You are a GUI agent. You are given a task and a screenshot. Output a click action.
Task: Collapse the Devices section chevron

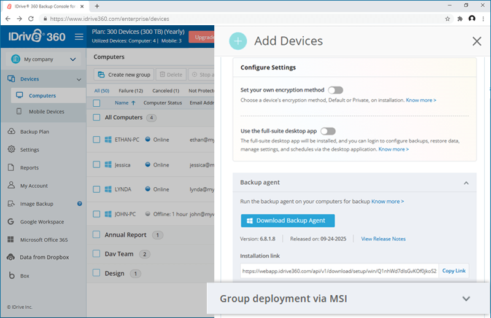point(79,80)
